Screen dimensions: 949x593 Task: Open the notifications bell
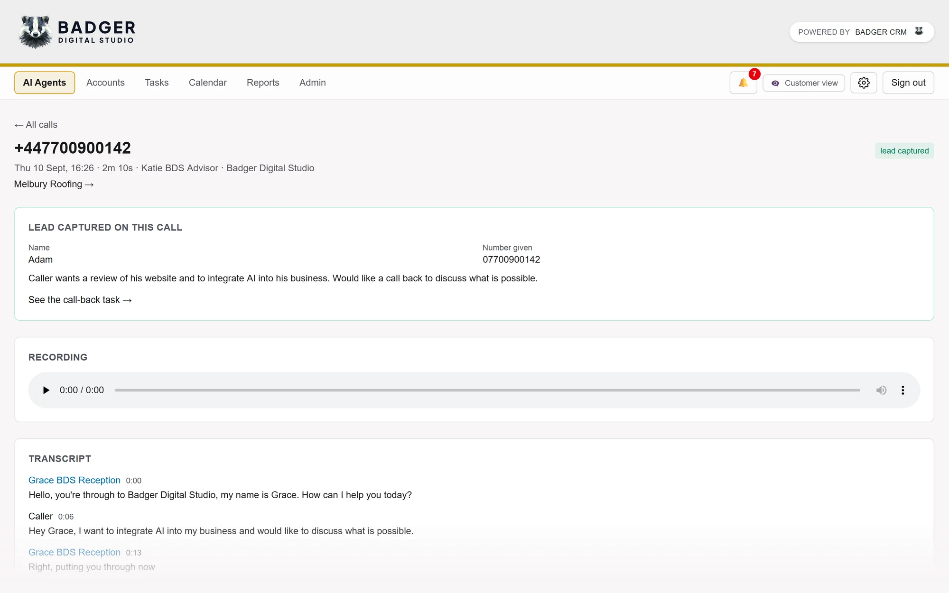point(743,83)
